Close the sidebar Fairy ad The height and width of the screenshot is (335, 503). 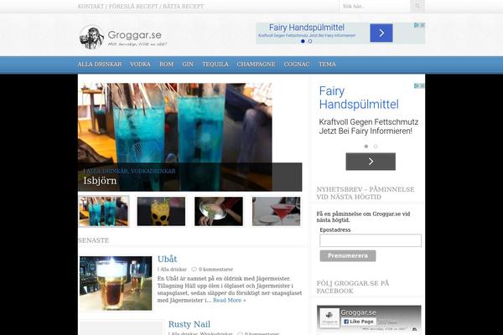423,85
